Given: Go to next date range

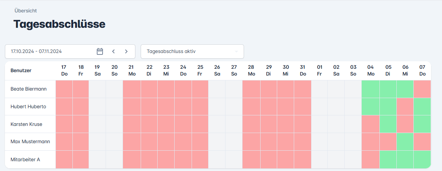Looking at the screenshot, I should coord(126,51).
